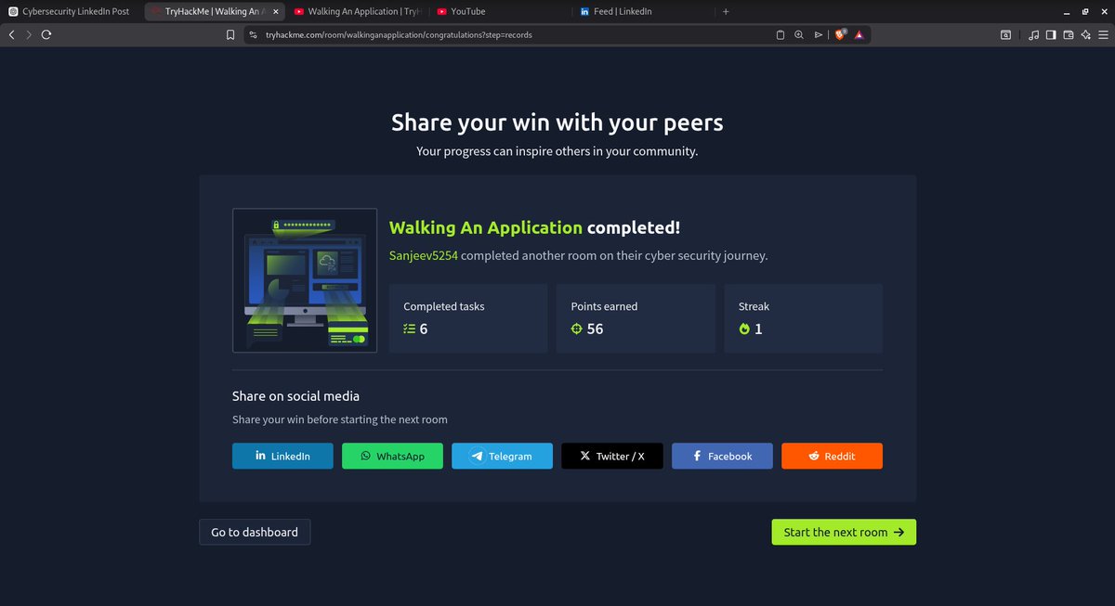The width and height of the screenshot is (1115, 606).
Task: Open the Brave Rewards triangle icon
Action: click(859, 34)
